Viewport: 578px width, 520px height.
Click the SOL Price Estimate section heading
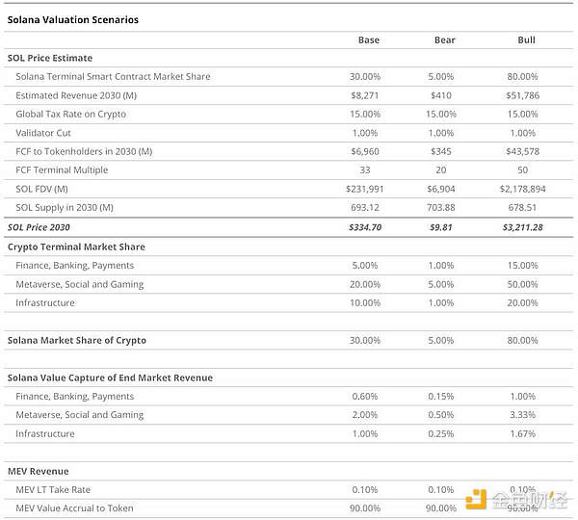point(49,58)
